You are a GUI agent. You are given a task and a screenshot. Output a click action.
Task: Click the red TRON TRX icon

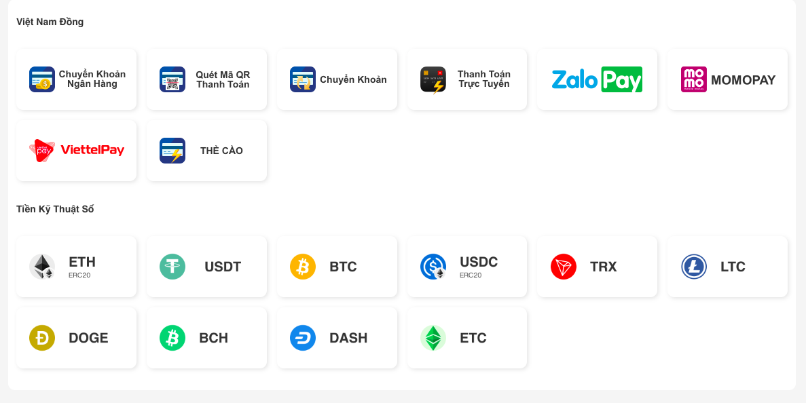tap(564, 267)
